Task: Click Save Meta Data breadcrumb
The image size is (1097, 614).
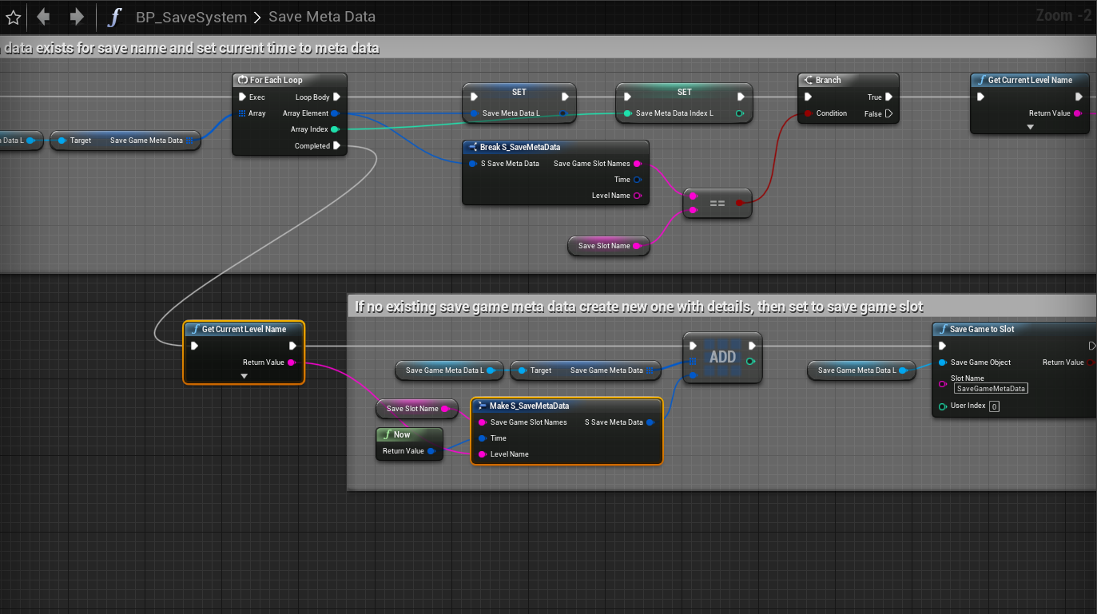Action: (321, 17)
